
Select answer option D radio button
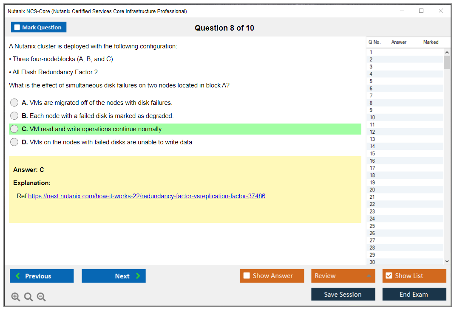pos(14,142)
